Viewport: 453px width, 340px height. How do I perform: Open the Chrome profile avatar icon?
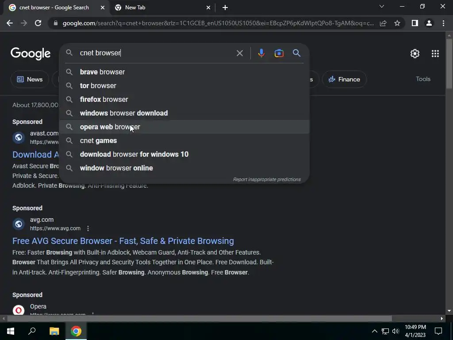click(x=429, y=23)
